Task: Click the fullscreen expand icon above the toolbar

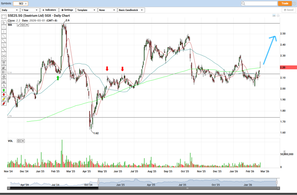Action: 4,16
